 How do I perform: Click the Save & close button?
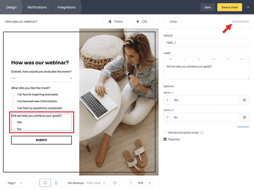[229, 7]
